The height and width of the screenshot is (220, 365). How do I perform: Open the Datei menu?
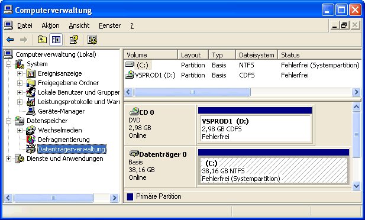(25, 25)
